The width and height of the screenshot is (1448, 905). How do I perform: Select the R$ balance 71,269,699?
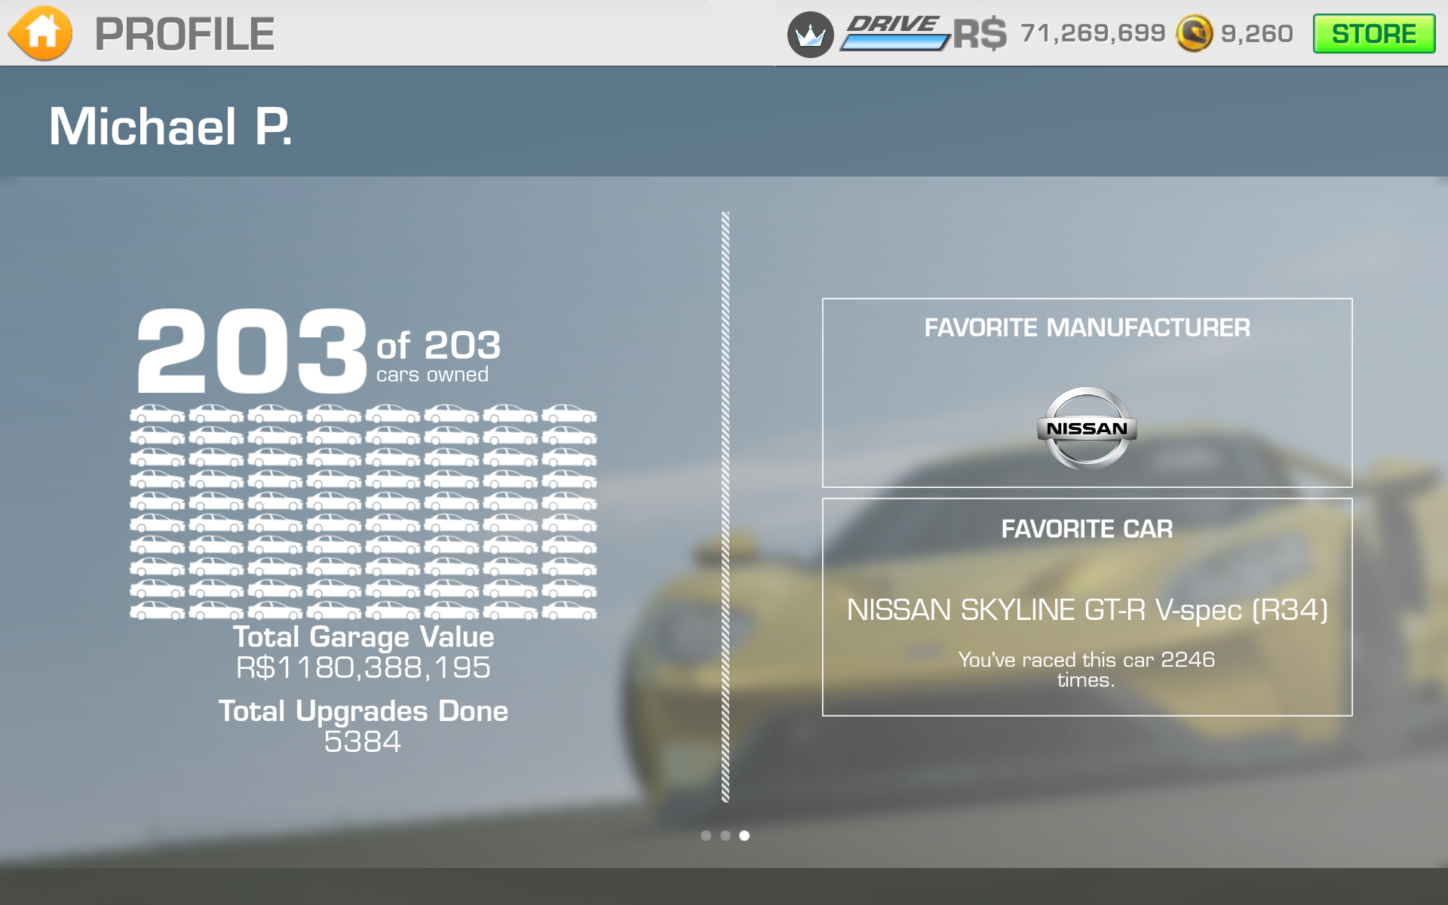[1093, 33]
